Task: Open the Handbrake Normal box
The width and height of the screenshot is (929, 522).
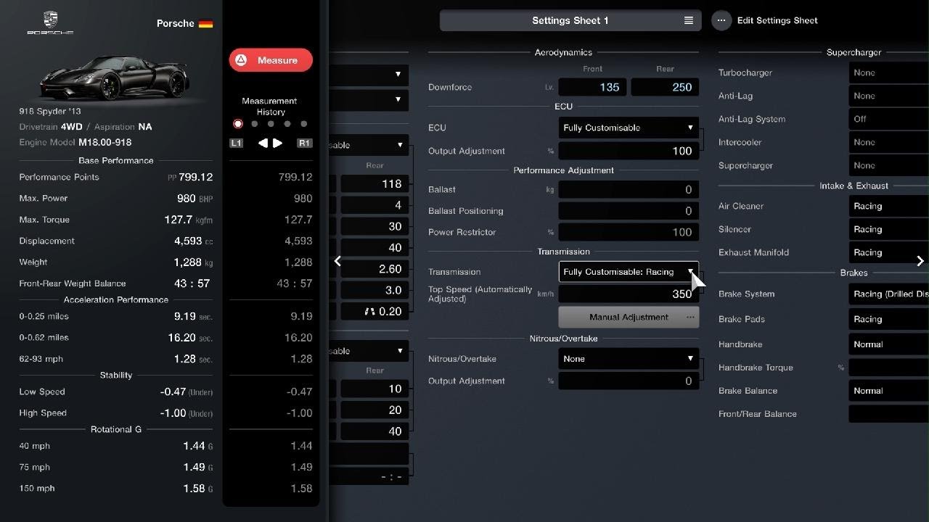Action: 888,344
